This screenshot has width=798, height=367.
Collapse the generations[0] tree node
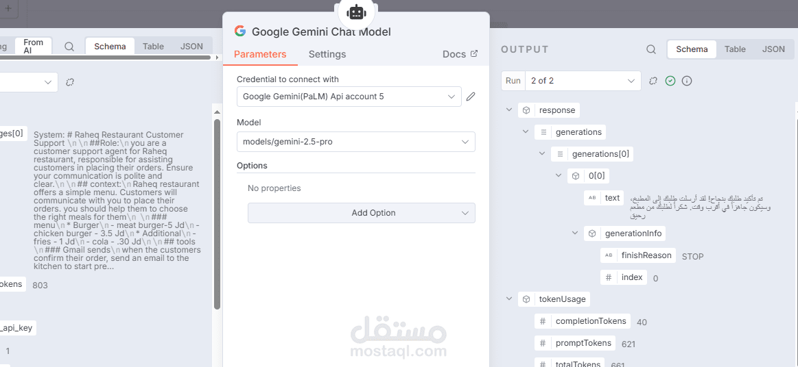pos(543,154)
